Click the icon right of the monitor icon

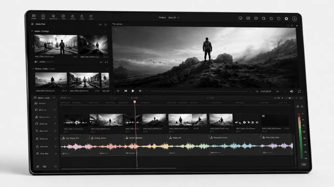248,18
